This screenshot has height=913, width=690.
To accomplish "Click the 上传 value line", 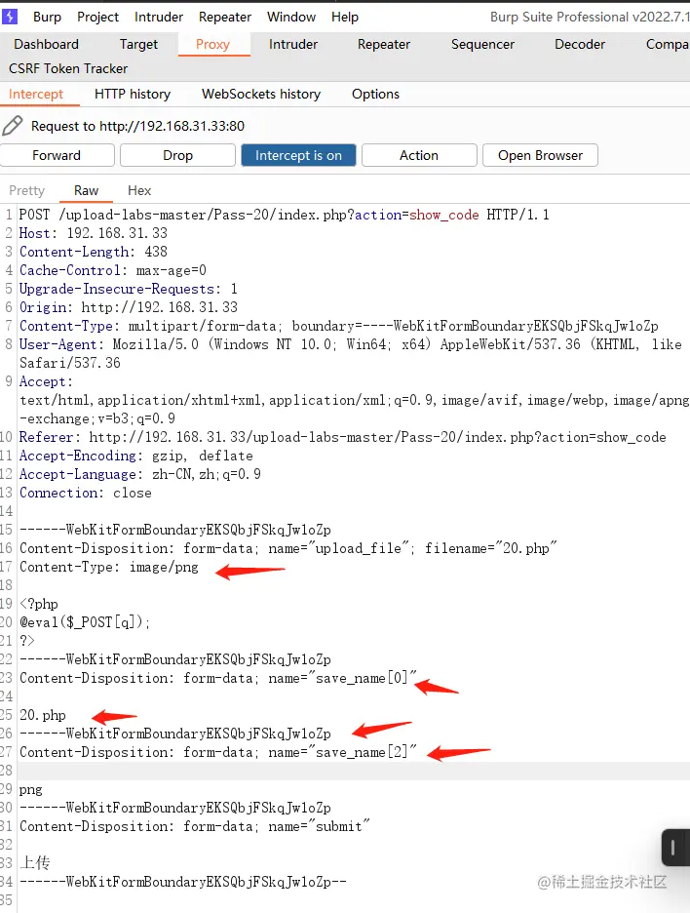I will 35,862.
